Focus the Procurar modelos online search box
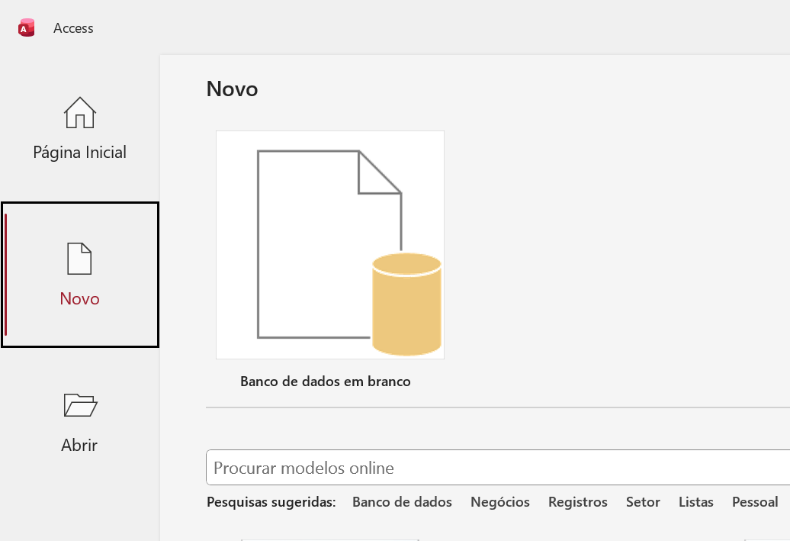The image size is (790, 541). [x=496, y=468]
